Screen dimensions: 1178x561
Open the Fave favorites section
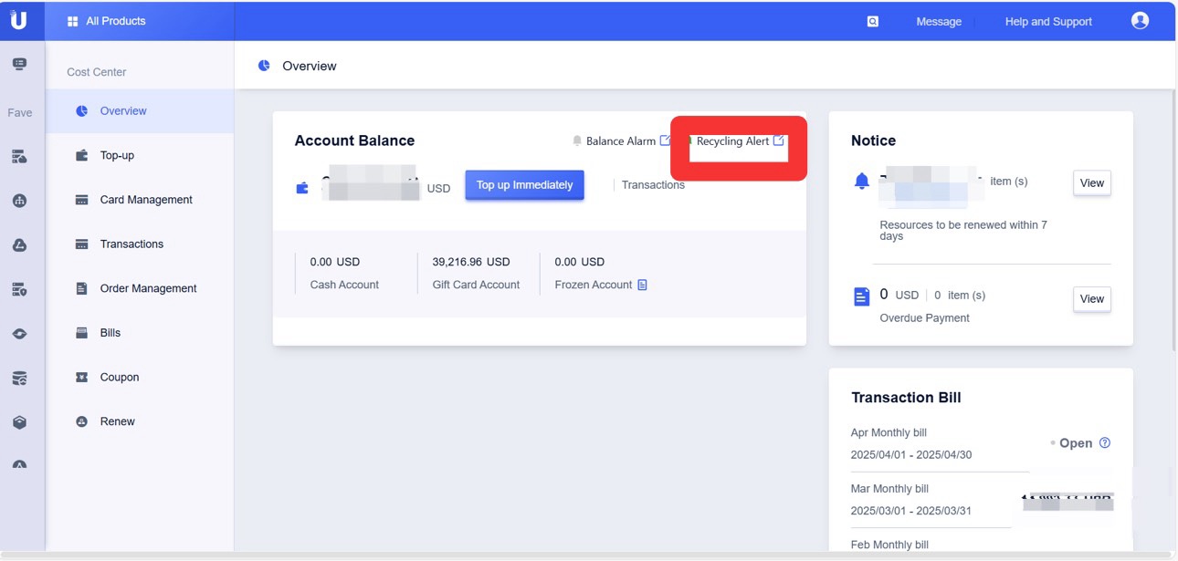20,112
